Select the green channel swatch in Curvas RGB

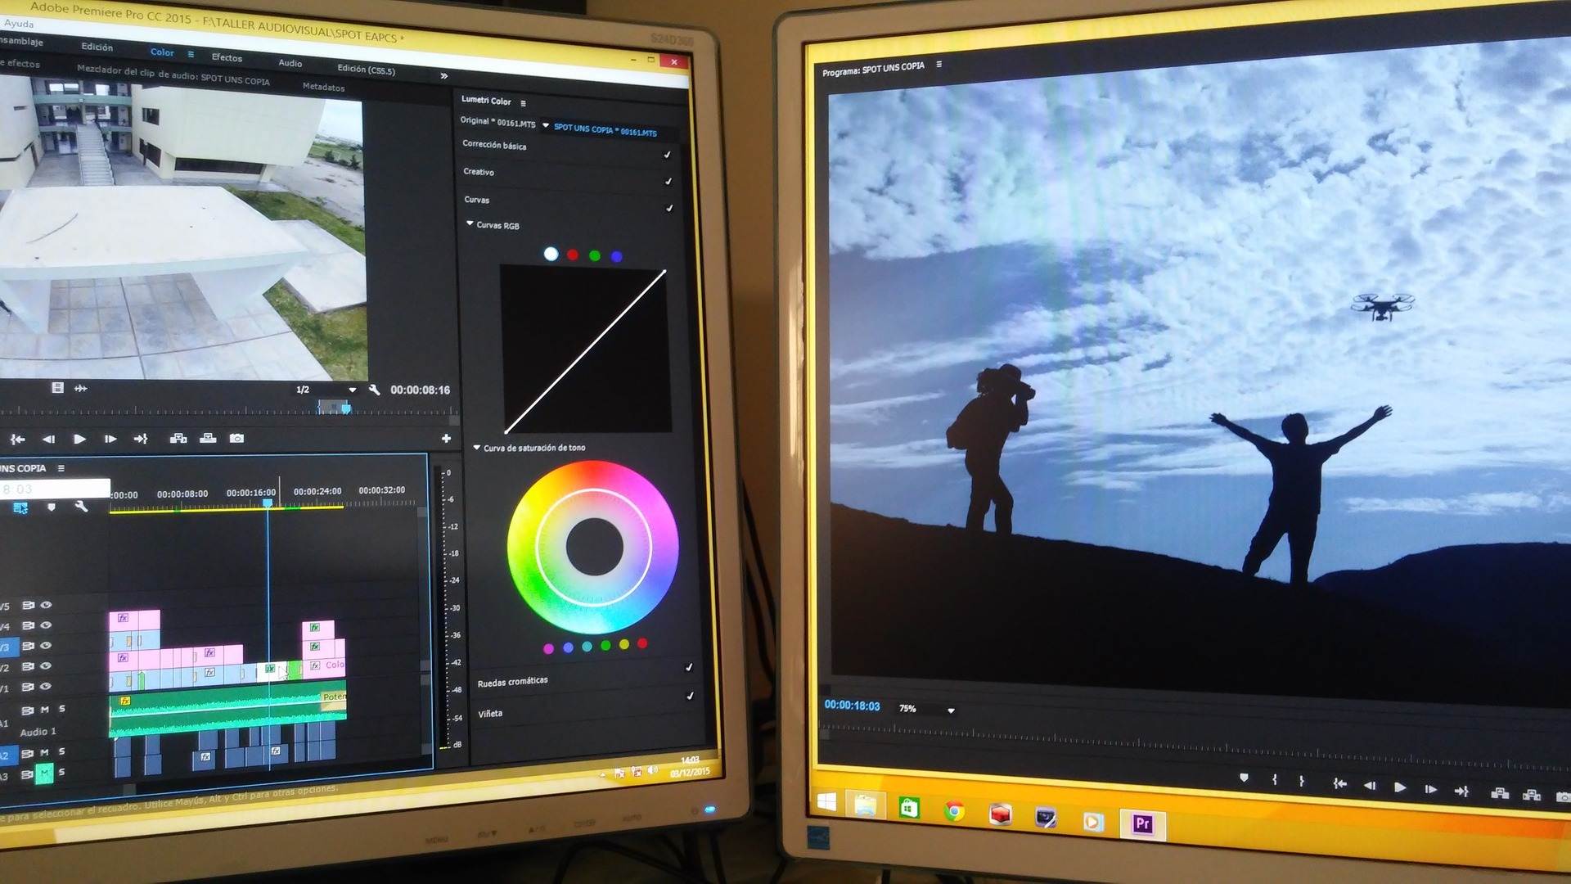point(596,255)
